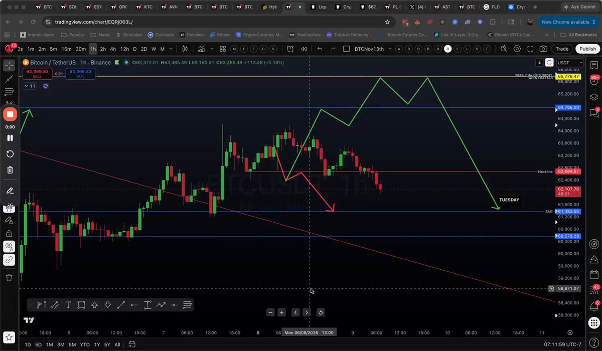Select the trend line drawing tool
Viewport: 602px width, 351px height.
pos(9,79)
